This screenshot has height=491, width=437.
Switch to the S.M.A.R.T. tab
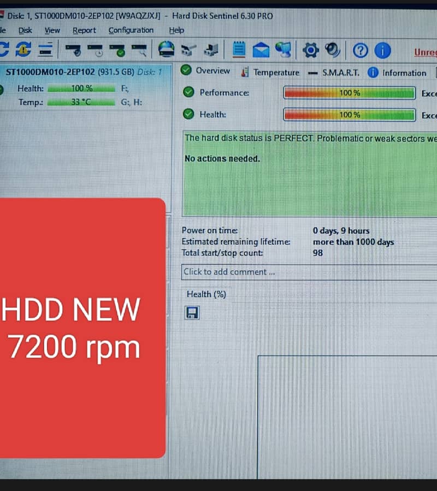click(334, 73)
